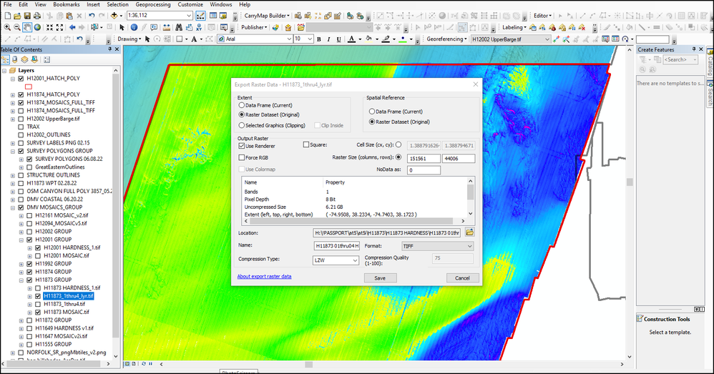Expand the H12002 GROUP tree node
The image size is (714, 374).
21,232
